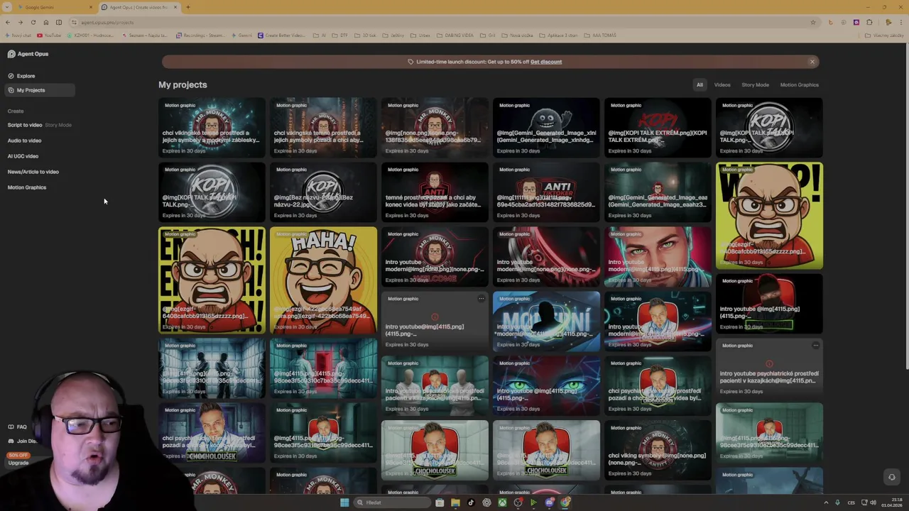Click the Agent Opus logo icon

[11, 54]
